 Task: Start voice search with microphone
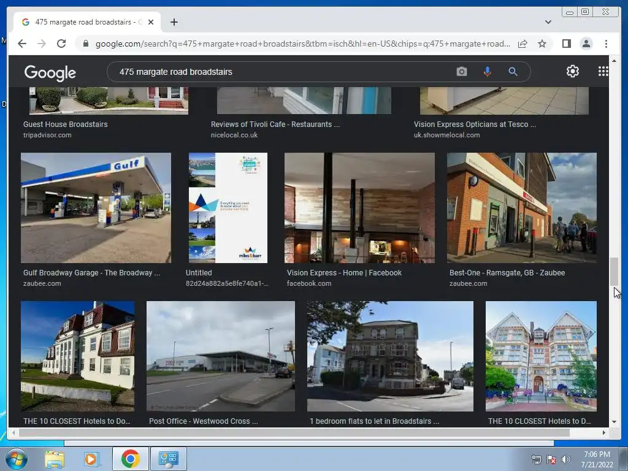pos(487,72)
